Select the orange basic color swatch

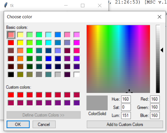20,59
